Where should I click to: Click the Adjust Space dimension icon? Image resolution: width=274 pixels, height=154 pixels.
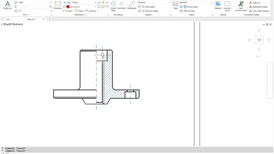(103, 3)
